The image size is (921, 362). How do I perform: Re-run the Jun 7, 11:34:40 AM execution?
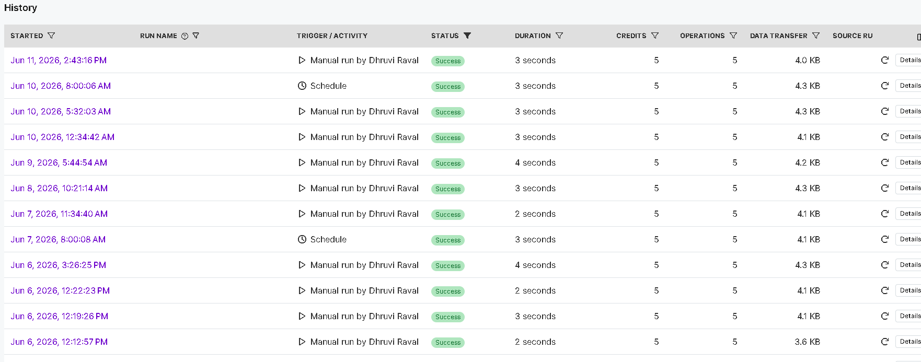tap(885, 214)
